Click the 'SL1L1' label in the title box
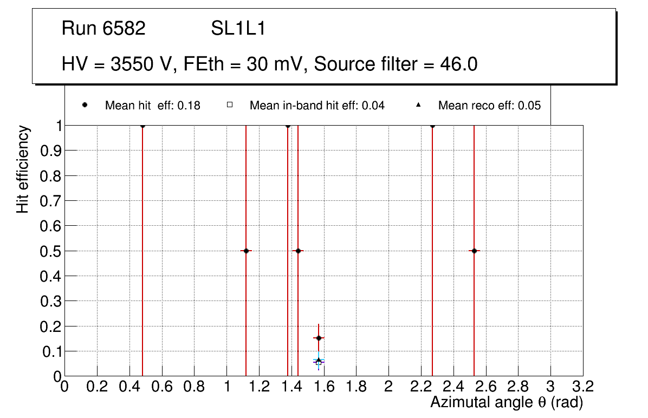 [238, 29]
